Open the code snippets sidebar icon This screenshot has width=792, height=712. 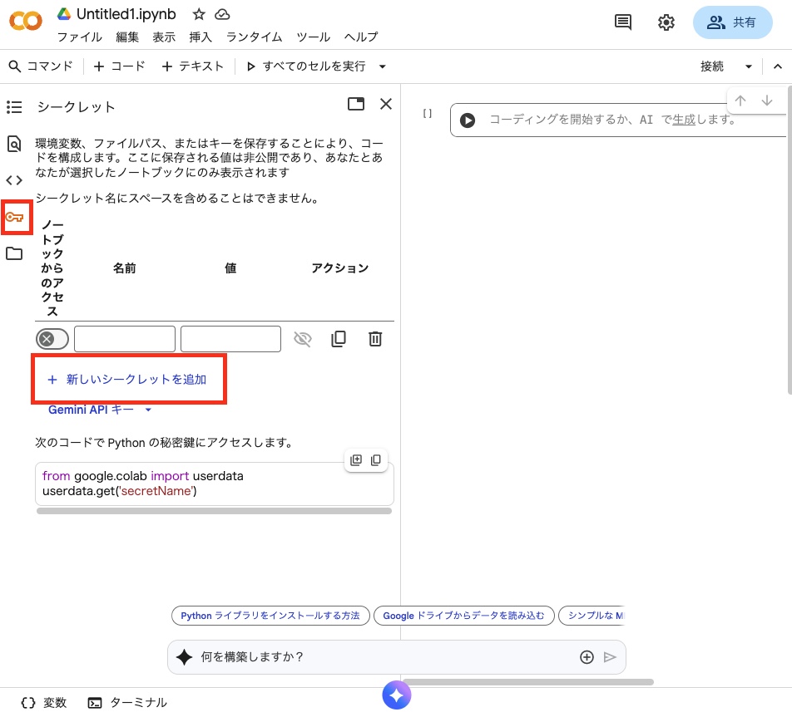(14, 180)
